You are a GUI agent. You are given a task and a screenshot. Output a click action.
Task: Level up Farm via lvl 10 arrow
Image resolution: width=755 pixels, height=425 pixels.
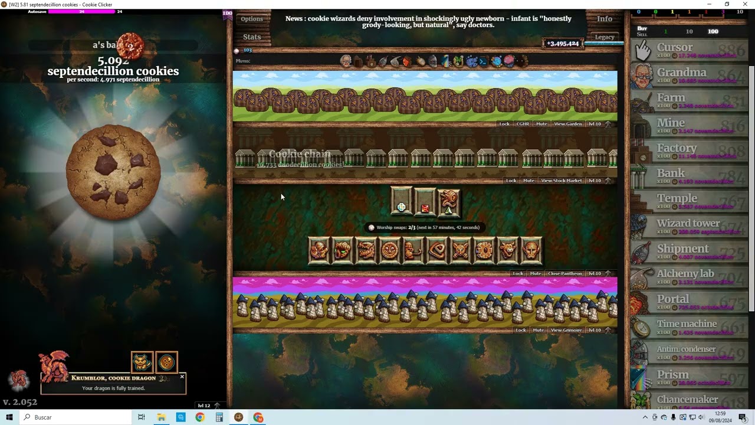point(600,124)
